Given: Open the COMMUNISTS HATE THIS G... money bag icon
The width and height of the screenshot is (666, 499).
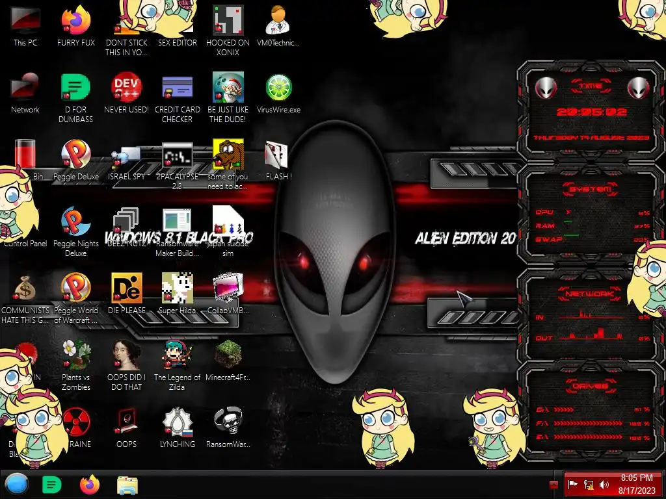Looking at the screenshot, I should 25,299.
